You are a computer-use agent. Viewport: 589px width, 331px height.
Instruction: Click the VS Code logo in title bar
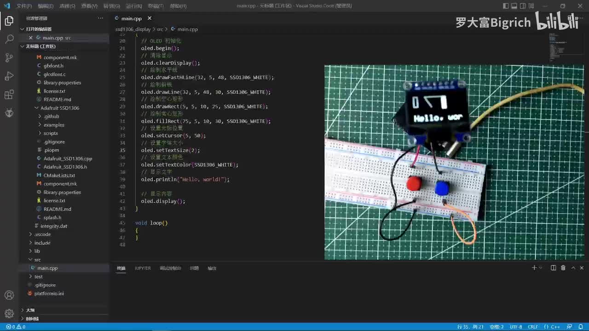pyautogui.click(x=6, y=6)
